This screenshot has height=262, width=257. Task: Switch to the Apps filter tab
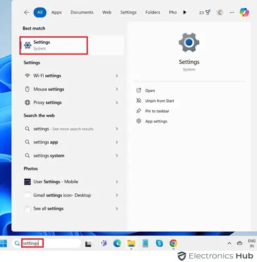coord(57,12)
